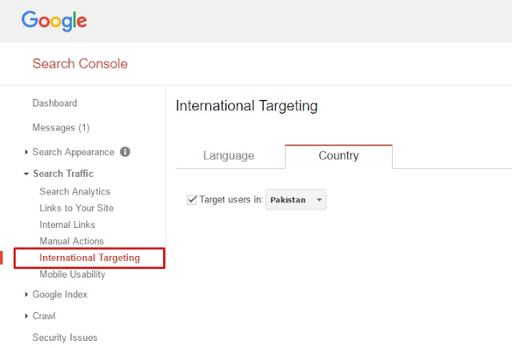Expand the Search Appearance section arrow
Screen dimensions: 512x348
[x=26, y=152]
